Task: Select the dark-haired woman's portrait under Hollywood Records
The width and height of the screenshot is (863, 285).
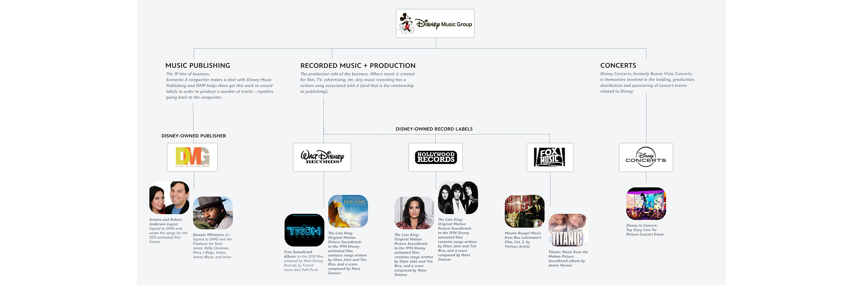Action: click(414, 213)
